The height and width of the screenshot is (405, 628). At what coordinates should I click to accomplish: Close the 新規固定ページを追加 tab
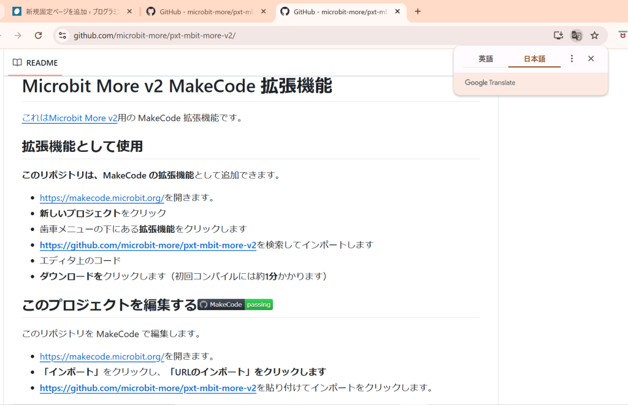[129, 12]
